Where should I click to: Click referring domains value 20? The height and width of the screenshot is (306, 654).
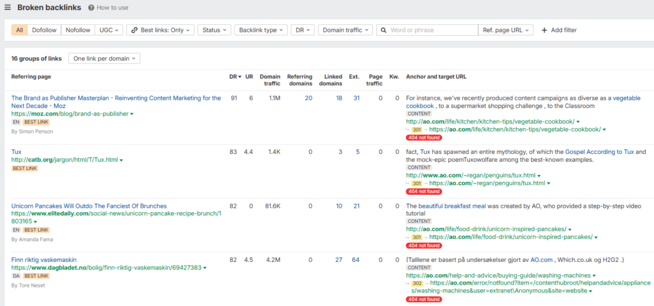coord(308,98)
